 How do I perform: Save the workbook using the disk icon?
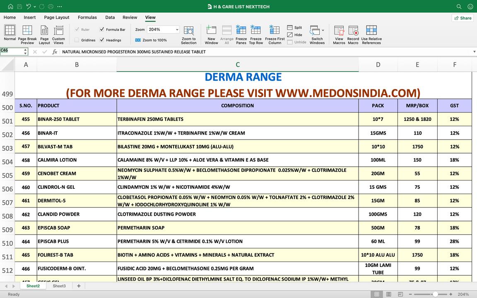19,6
